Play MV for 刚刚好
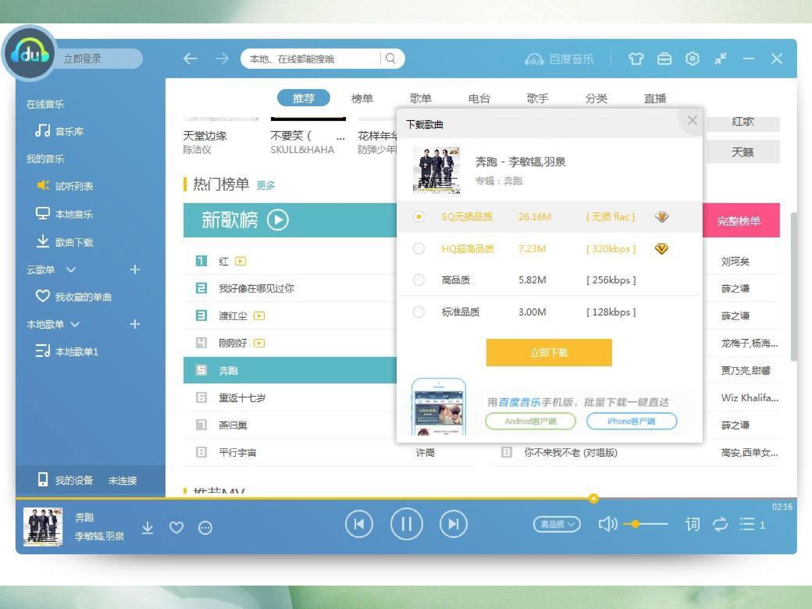This screenshot has width=812, height=609. click(259, 343)
